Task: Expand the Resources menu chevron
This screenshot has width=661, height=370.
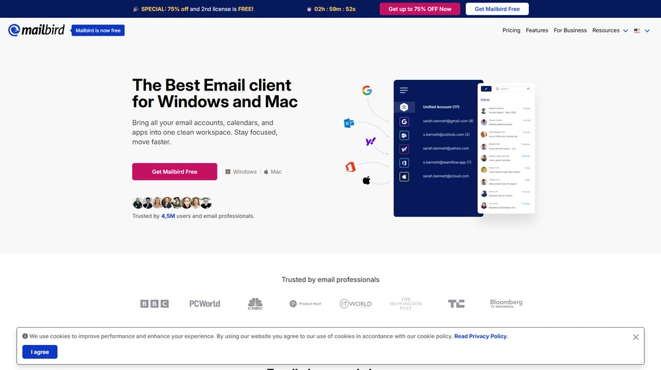Action: point(625,30)
